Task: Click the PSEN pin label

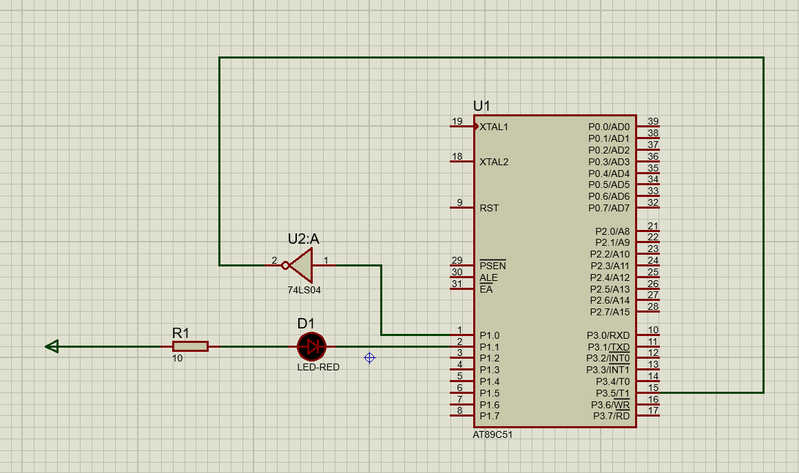Action: pyautogui.click(x=492, y=266)
